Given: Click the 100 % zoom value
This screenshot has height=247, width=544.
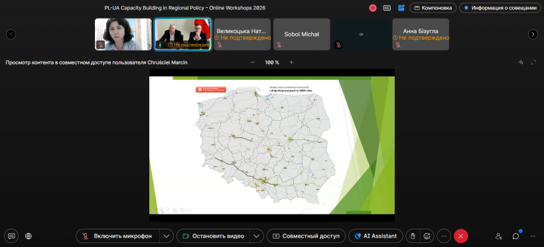Looking at the screenshot, I should (272, 62).
